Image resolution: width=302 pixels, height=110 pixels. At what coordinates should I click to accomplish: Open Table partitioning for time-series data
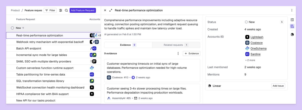point(41,75)
